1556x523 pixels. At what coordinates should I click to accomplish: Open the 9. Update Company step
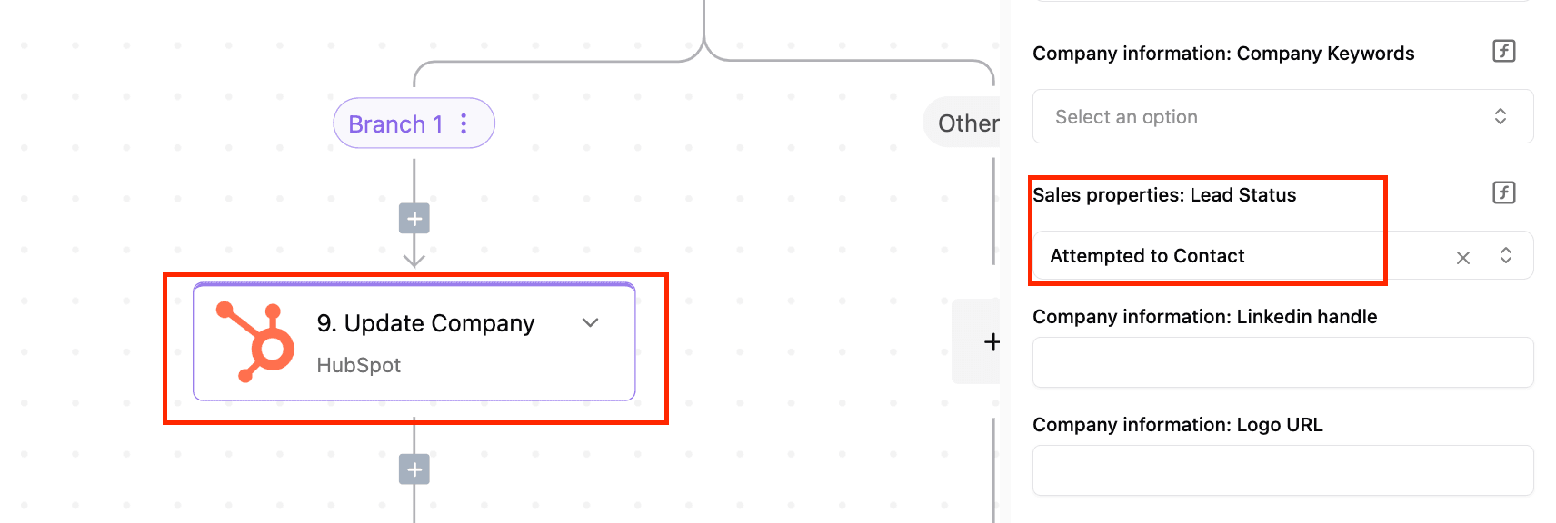point(414,342)
